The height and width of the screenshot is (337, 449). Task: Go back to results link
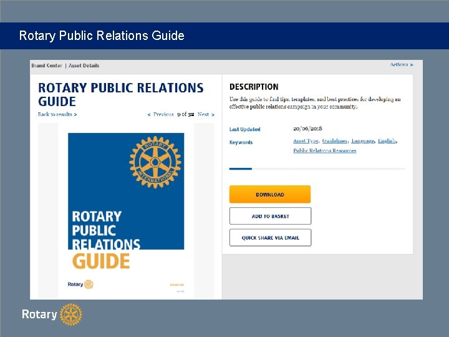[57, 114]
